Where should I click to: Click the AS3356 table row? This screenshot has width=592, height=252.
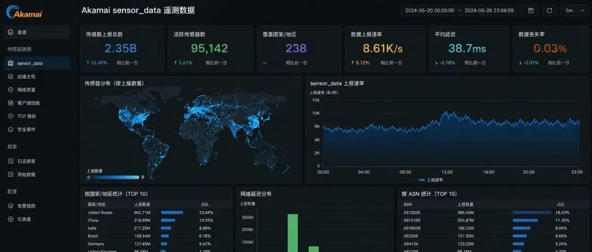(x=494, y=236)
